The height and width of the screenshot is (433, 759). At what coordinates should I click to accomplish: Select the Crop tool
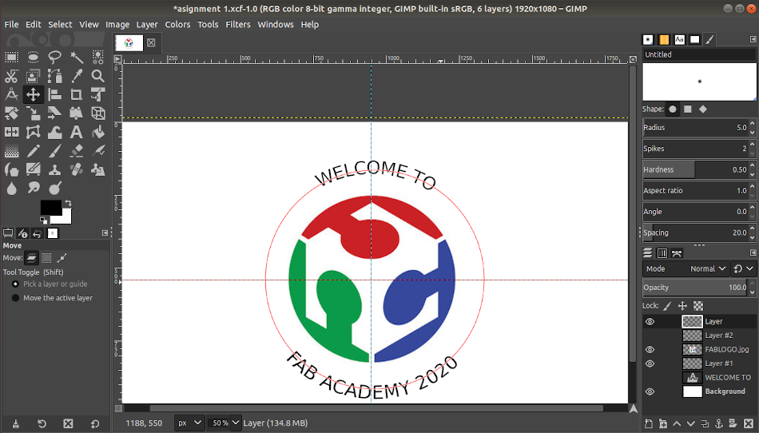coord(77,94)
